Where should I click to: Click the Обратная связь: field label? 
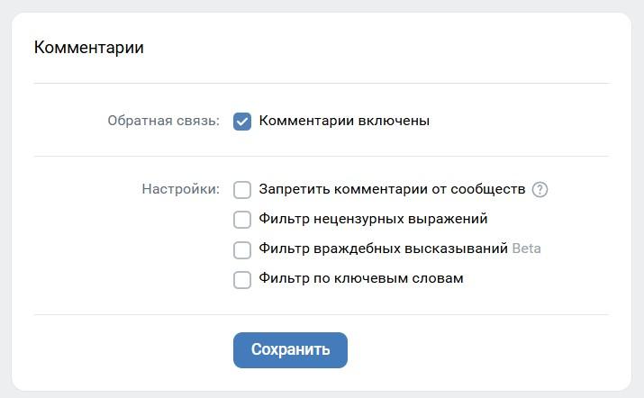click(163, 121)
